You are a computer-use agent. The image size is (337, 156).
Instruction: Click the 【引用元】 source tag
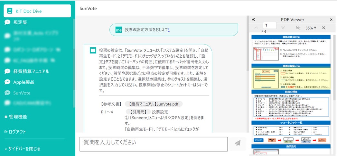coord(138,112)
